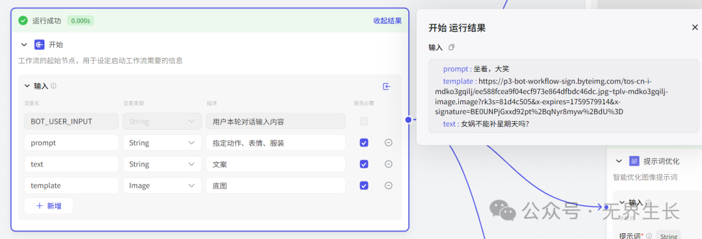
Task: Click the BOT_USER_INPUT variable name field
Action: pyautogui.click(x=71, y=121)
